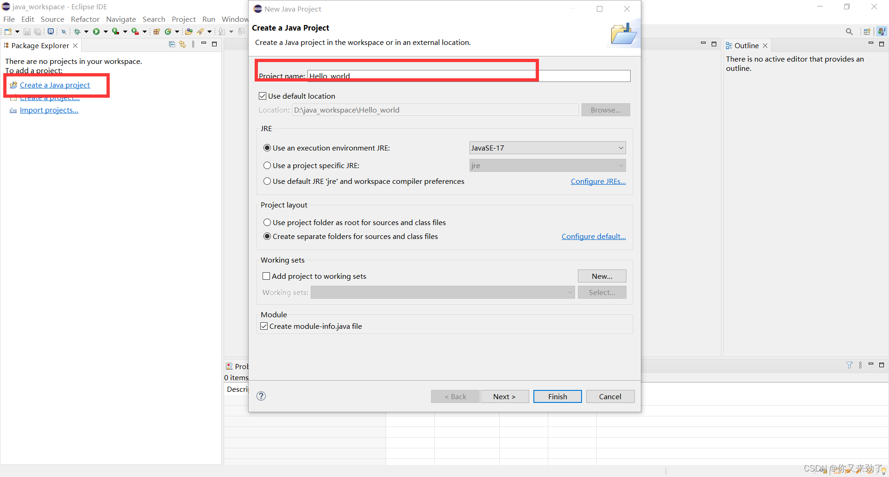The image size is (889, 477).
Task: Toggle Skip All Breakpoints icon
Action: (64, 31)
